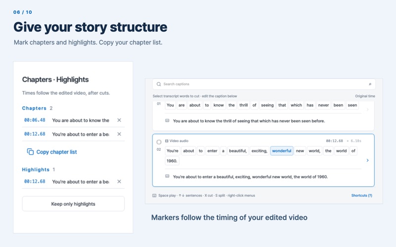The width and height of the screenshot is (396, 247).
Task: Click the '+ 6.18s' duration label
Action: (x=354, y=141)
